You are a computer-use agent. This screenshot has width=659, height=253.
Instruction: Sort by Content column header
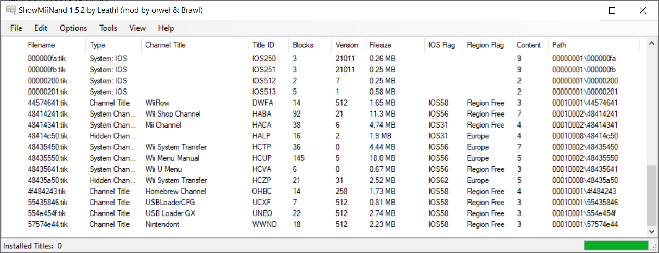pyautogui.click(x=531, y=45)
